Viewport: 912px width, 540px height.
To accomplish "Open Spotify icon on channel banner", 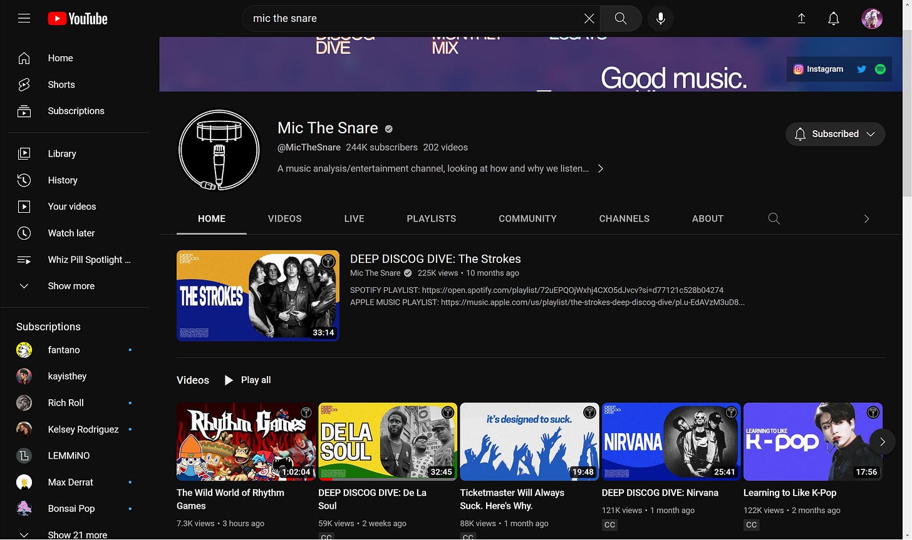I will (x=880, y=69).
